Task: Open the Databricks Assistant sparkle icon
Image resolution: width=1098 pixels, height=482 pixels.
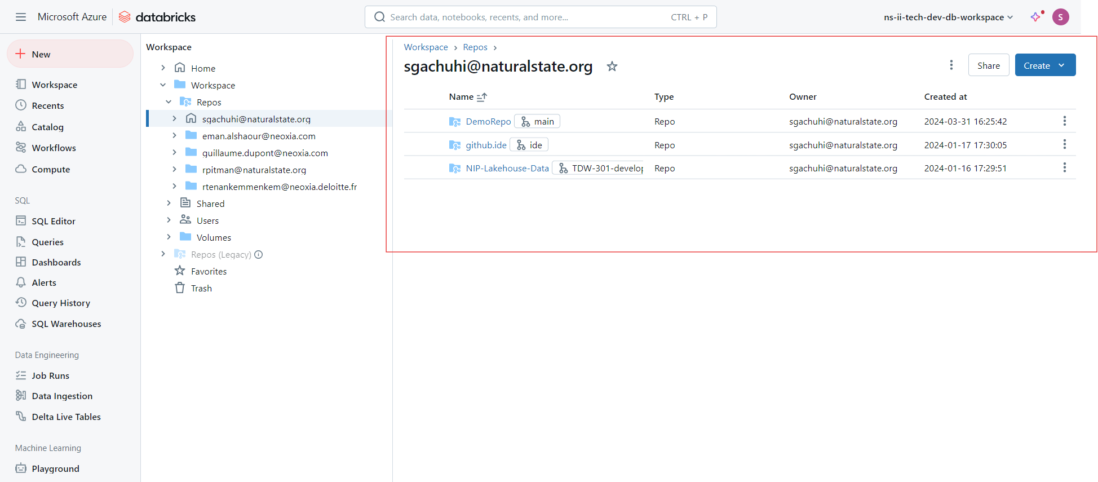Action: (1036, 17)
